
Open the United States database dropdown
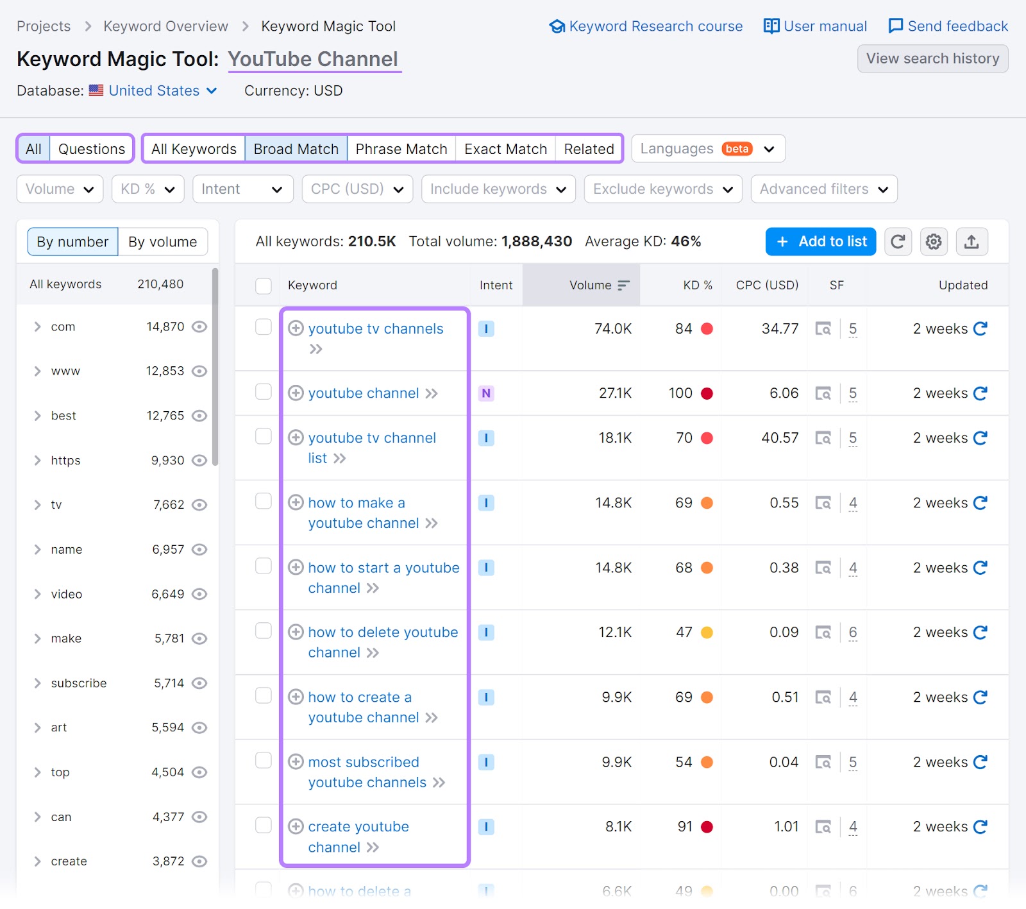pyautogui.click(x=154, y=90)
